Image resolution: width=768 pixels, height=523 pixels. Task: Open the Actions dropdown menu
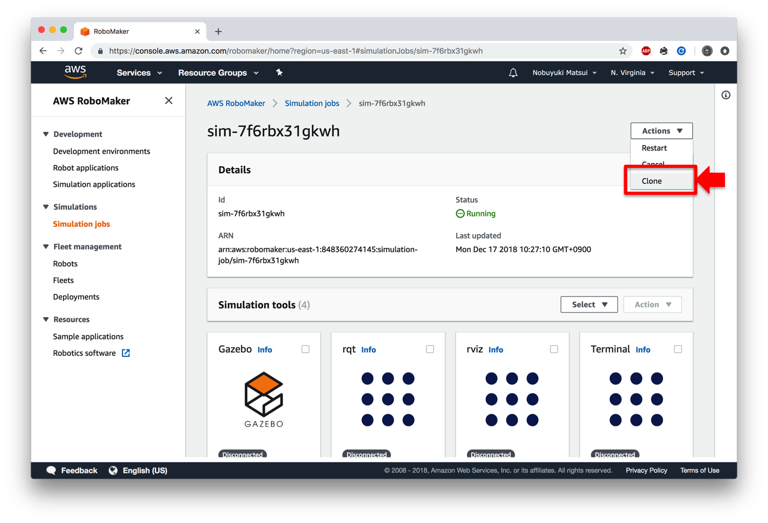click(x=661, y=131)
